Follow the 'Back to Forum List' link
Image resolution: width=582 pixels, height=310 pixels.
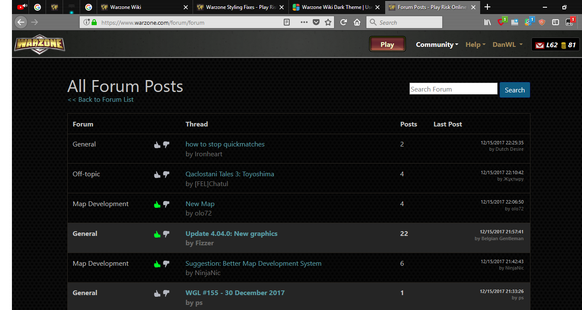tap(101, 99)
